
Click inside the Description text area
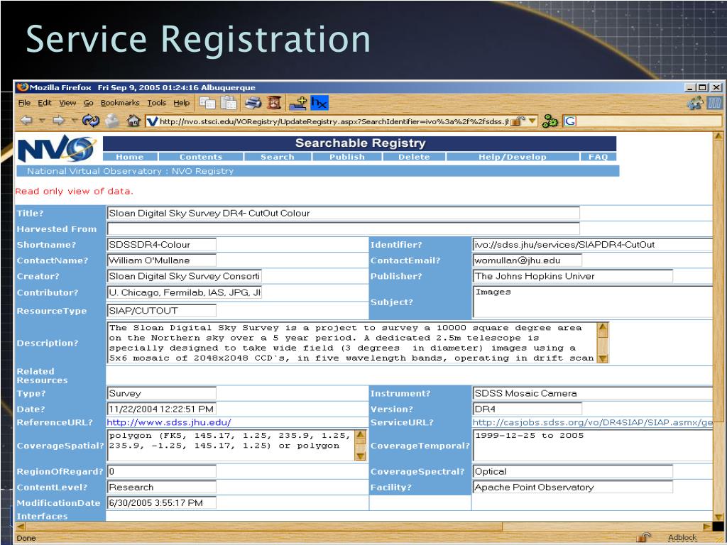[352, 343]
